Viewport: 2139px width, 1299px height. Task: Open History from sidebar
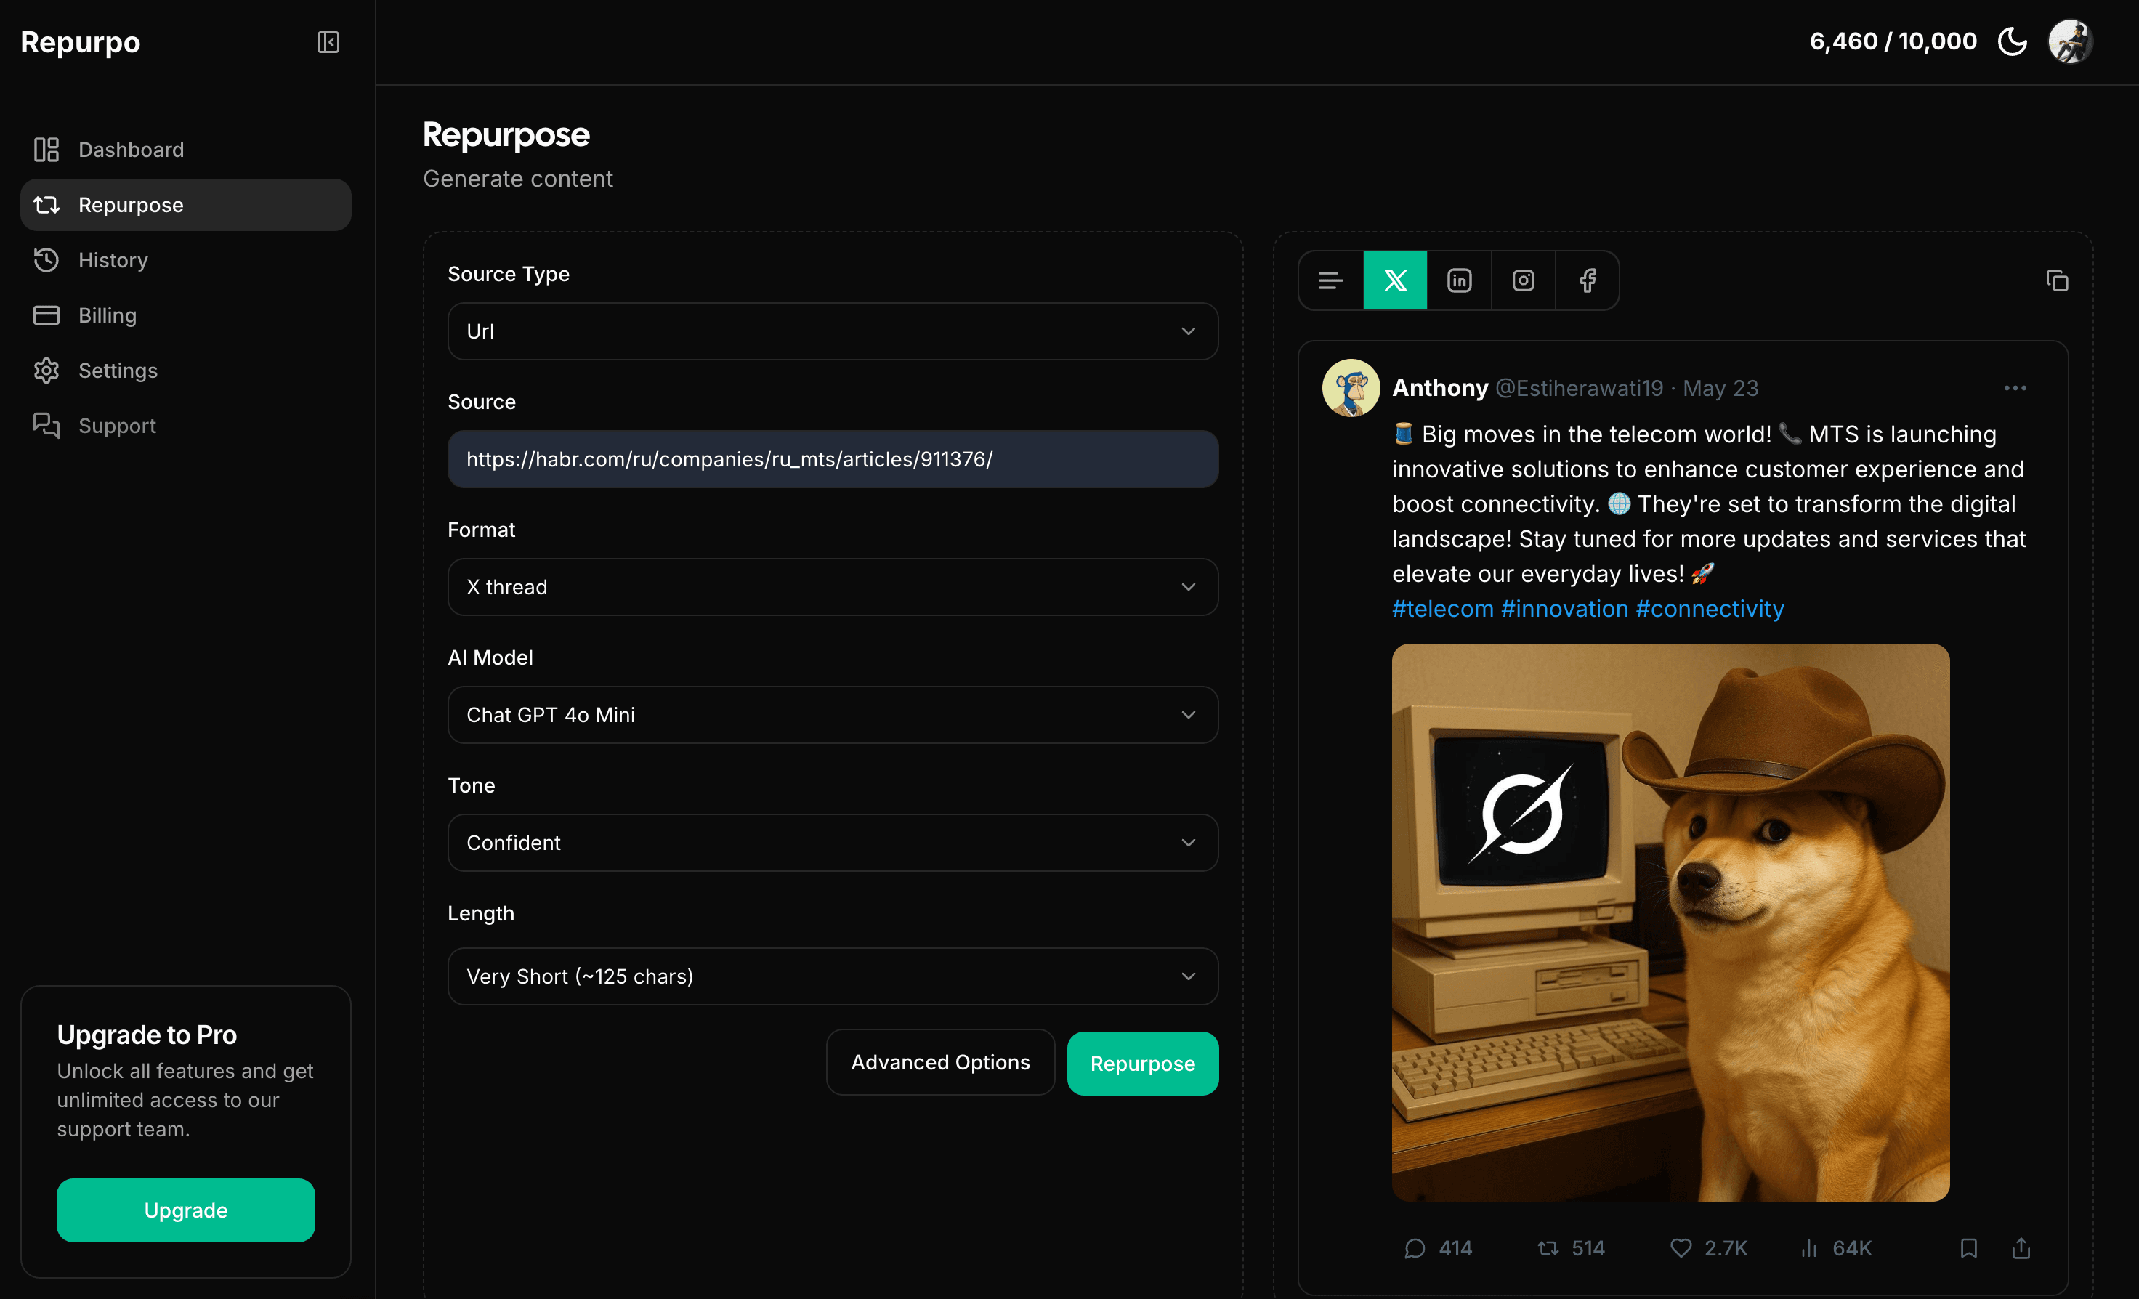pos(113,259)
